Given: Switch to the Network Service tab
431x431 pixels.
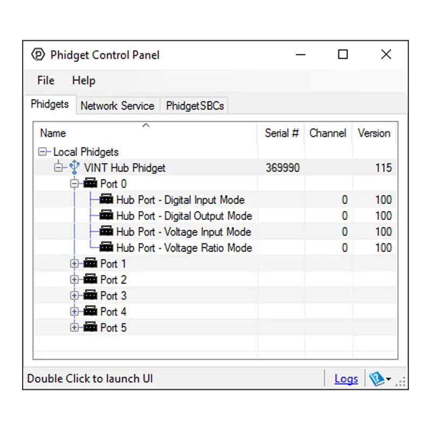Looking at the screenshot, I should 117,106.
